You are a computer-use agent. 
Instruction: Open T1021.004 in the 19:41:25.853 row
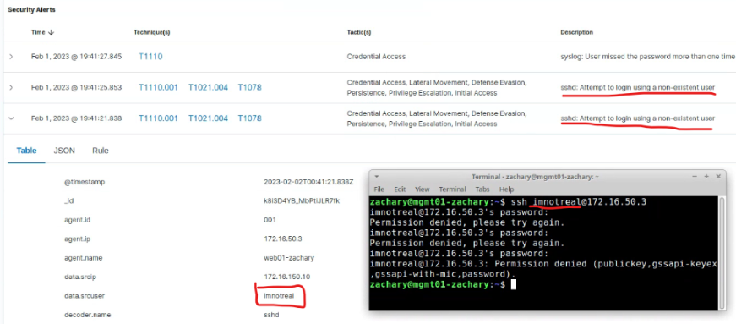[x=208, y=87]
